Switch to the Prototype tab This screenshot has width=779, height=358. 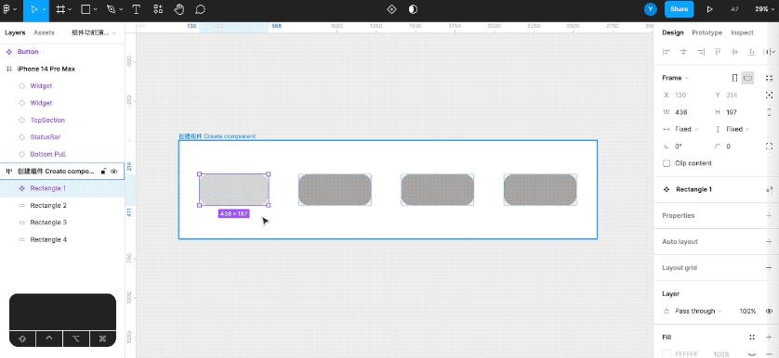(707, 32)
